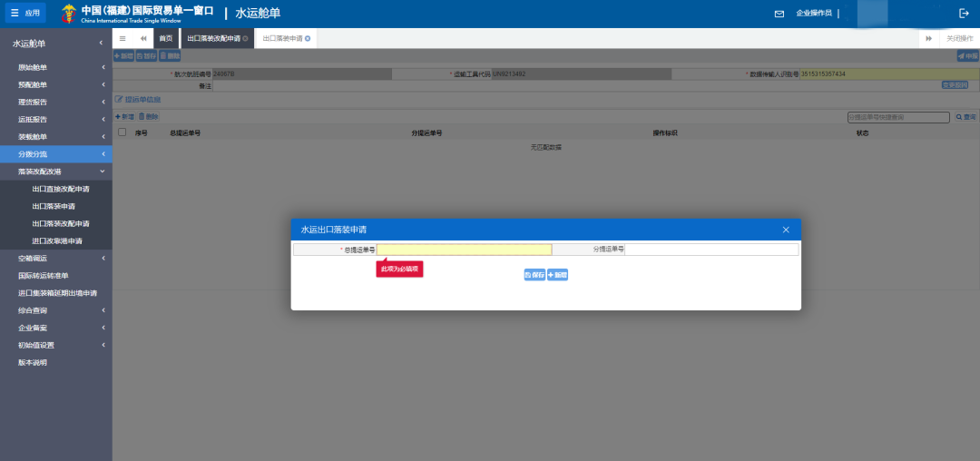Click the 分提运单号 input field in dialog
The width and height of the screenshot is (980, 461).
tap(711, 250)
